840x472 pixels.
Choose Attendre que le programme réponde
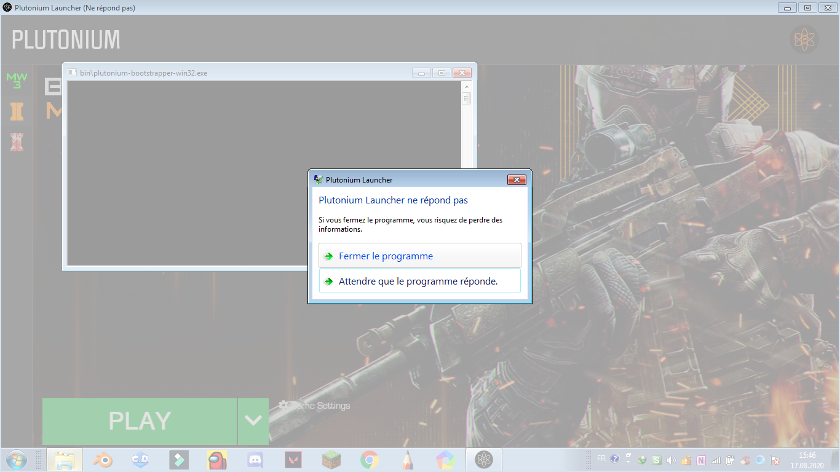(x=420, y=281)
